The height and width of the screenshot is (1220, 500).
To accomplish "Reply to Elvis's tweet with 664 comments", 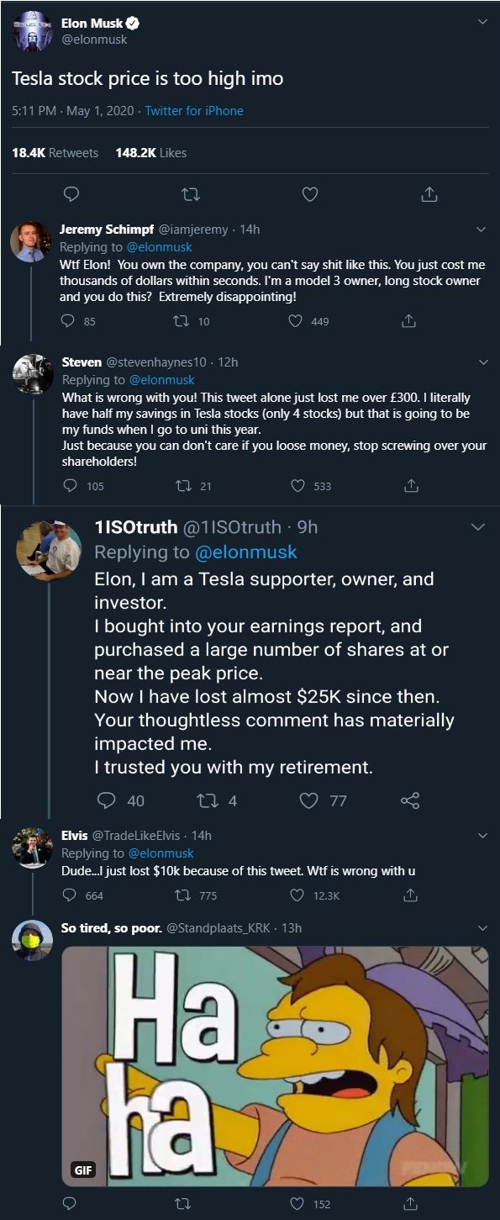I will (x=69, y=895).
